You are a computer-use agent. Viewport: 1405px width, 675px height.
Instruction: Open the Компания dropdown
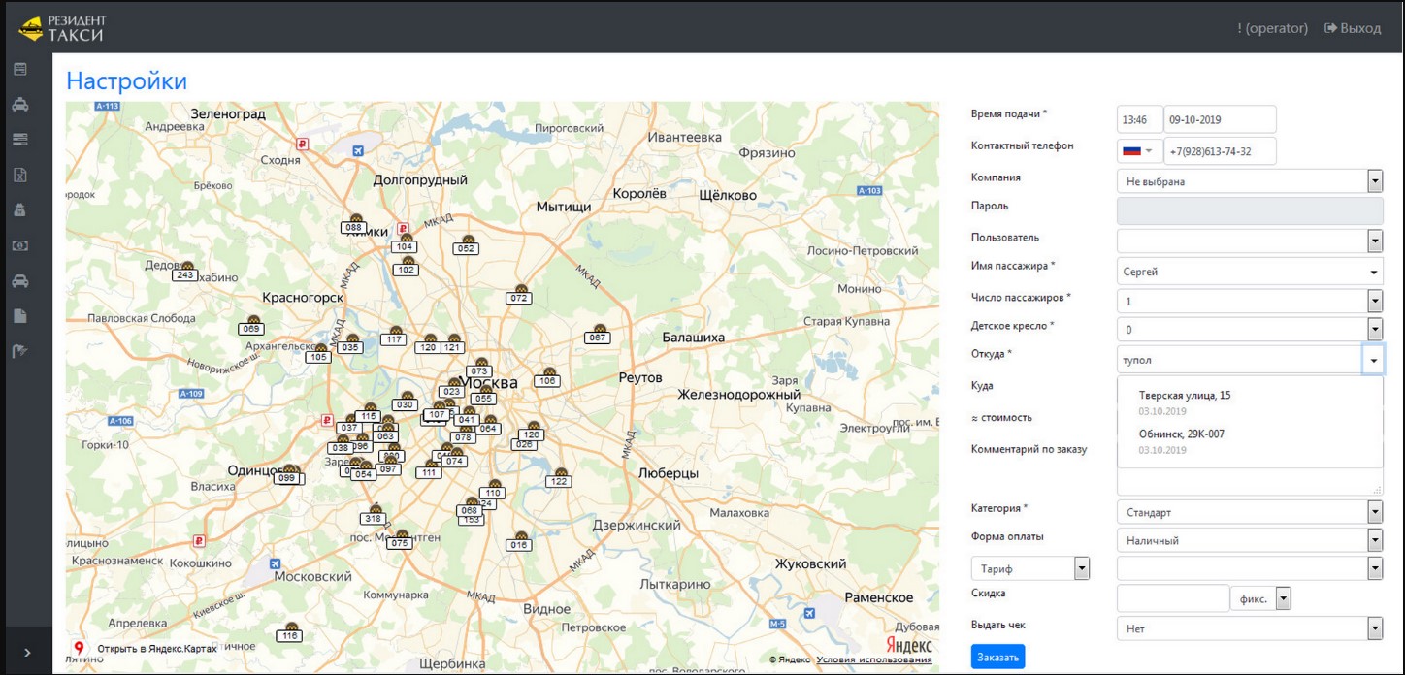tap(1250, 181)
